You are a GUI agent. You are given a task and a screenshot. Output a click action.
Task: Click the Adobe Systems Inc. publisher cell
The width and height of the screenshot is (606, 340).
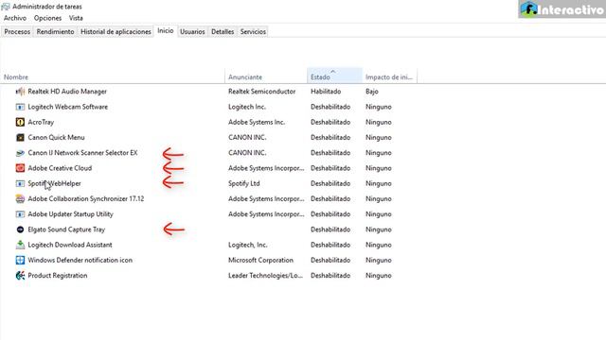click(x=257, y=122)
